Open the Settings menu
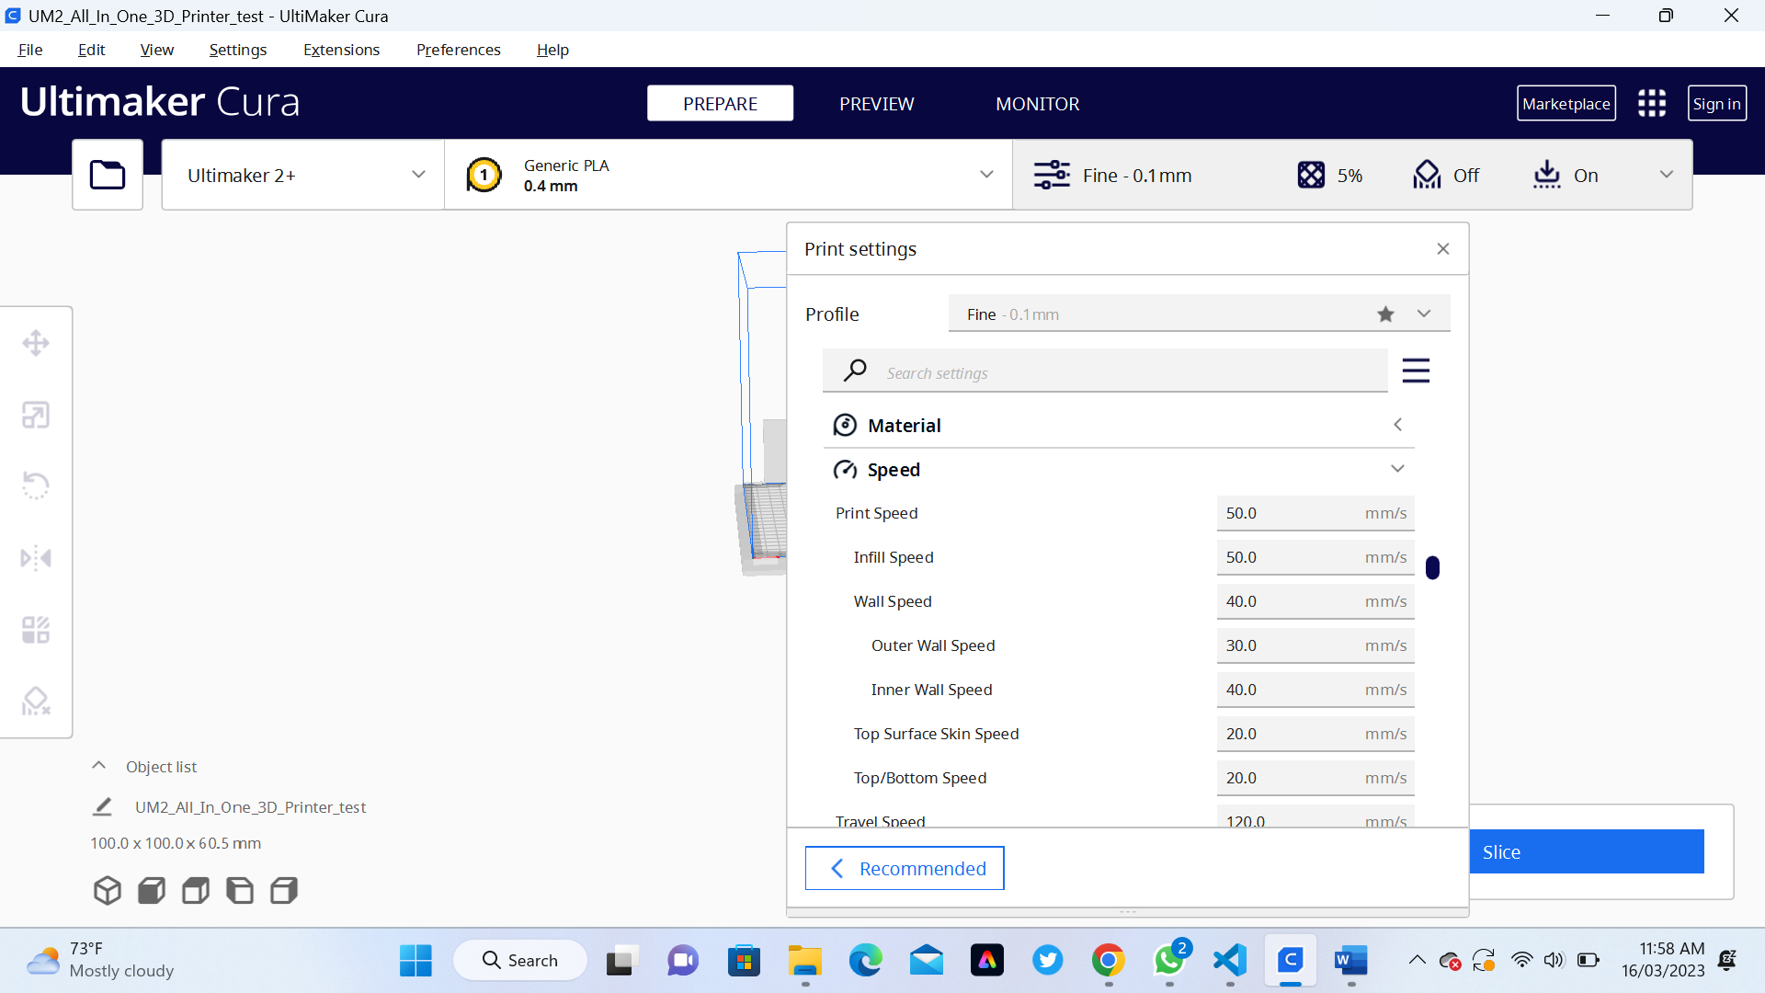The height and width of the screenshot is (993, 1765). 238,50
